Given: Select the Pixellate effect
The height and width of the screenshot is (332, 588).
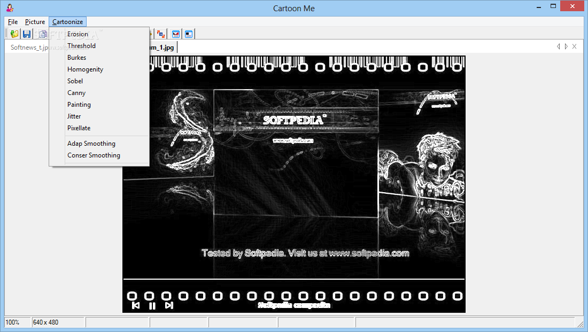Looking at the screenshot, I should (x=99, y=128).
